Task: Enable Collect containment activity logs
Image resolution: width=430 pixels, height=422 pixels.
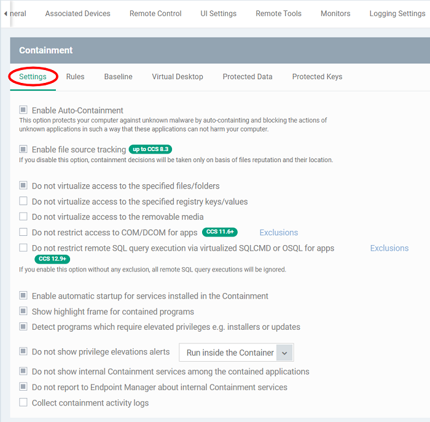Action: [23, 402]
